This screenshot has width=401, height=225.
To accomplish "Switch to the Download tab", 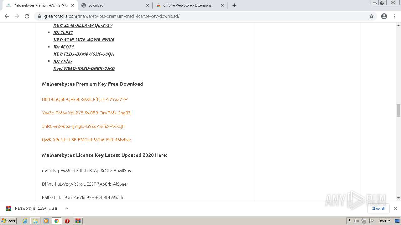I will [115, 5].
